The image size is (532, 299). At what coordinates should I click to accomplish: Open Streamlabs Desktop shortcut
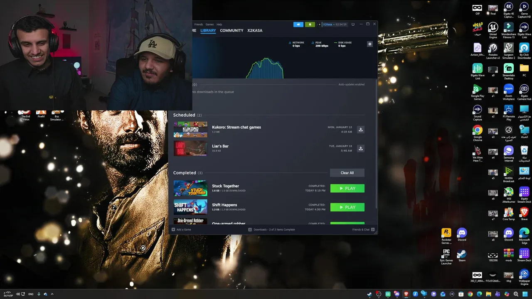(509, 72)
